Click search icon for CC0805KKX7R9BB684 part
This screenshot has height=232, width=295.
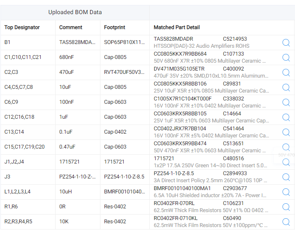[286, 58]
